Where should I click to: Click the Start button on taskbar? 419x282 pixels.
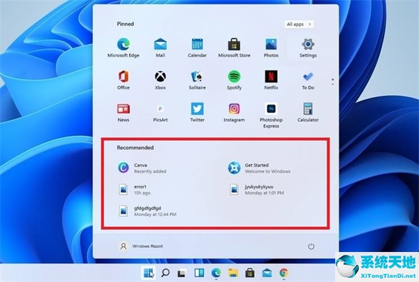pyautogui.click(x=148, y=273)
